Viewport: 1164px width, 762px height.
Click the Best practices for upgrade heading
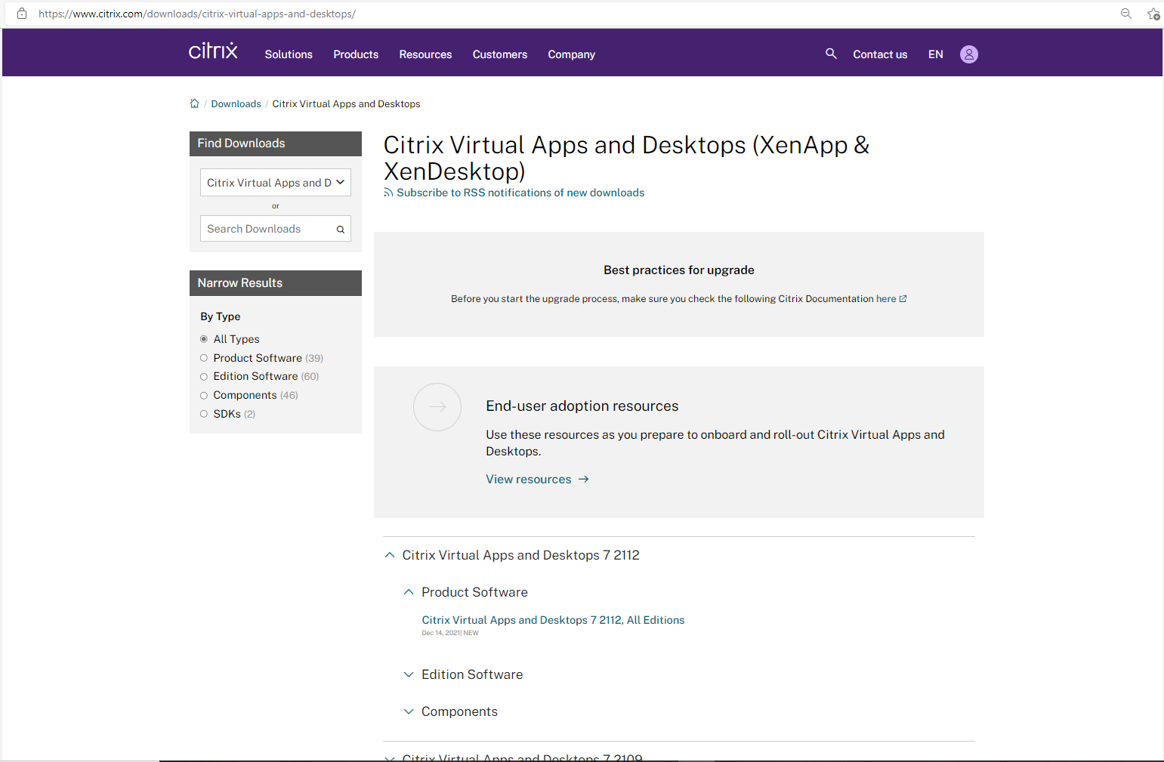tap(679, 270)
